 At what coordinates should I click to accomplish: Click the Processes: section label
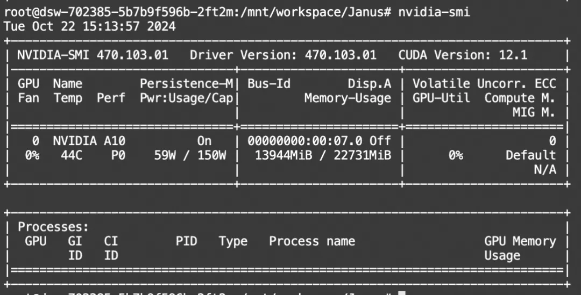pyautogui.click(x=53, y=227)
